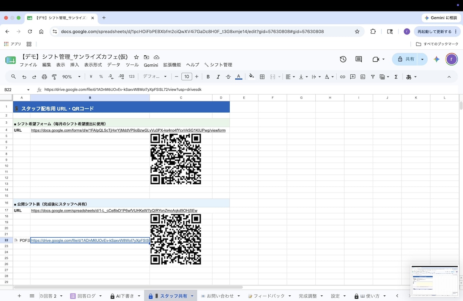
Task: Redo the last action
Action: [34, 77]
